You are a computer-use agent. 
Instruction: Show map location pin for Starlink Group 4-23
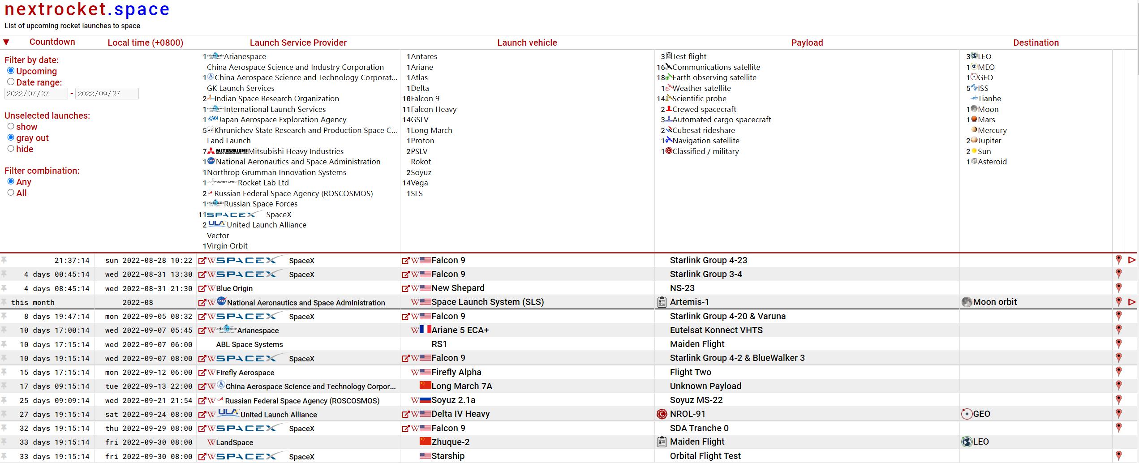click(1118, 260)
